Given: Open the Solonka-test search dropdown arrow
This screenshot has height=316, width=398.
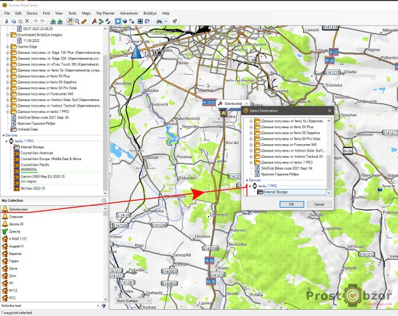Looking at the screenshot, I should [x=98, y=306].
